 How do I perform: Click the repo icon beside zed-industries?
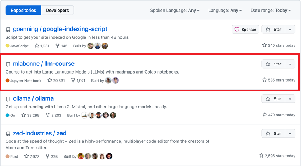8,134
